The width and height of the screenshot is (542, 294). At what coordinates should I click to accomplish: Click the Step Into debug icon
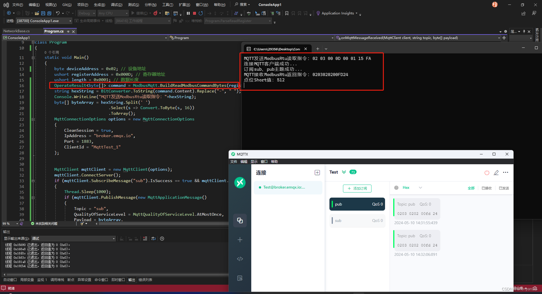tap(216, 13)
